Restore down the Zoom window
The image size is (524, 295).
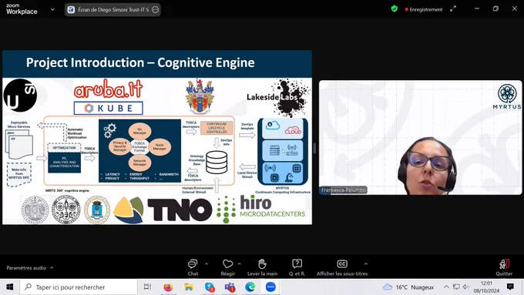[495, 8]
